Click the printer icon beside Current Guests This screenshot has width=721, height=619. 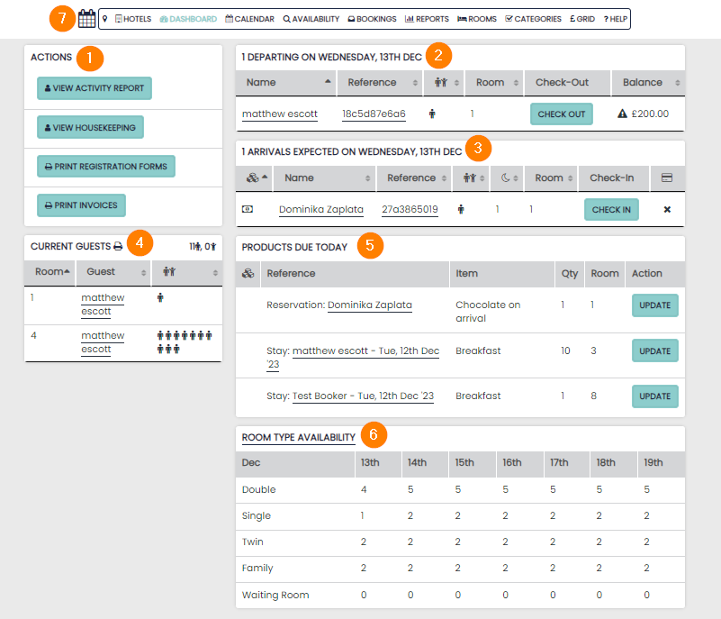click(118, 246)
